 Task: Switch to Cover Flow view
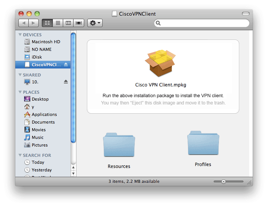click(78, 23)
